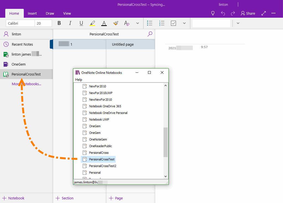Image resolution: width=283 pixels, height=203 pixels.
Task: Open the Share button
Action: (248, 13)
